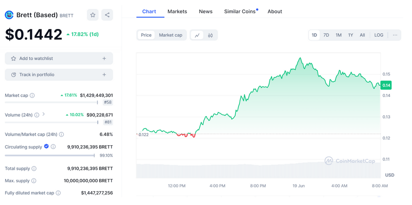The width and height of the screenshot is (412, 205).
Task: Click the Brett coin logo icon
Action: [x=9, y=15]
